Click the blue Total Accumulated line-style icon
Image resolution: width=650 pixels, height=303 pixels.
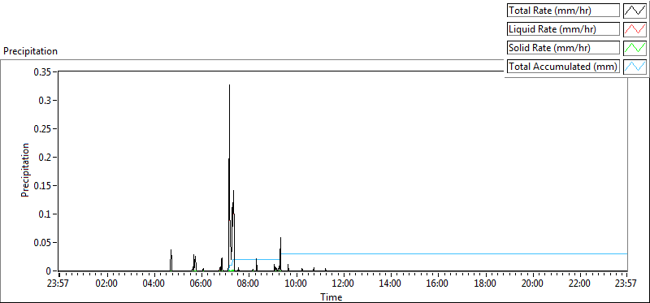click(635, 67)
